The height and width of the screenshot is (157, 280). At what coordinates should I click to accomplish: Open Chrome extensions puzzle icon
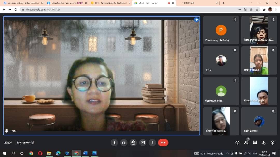(264, 10)
